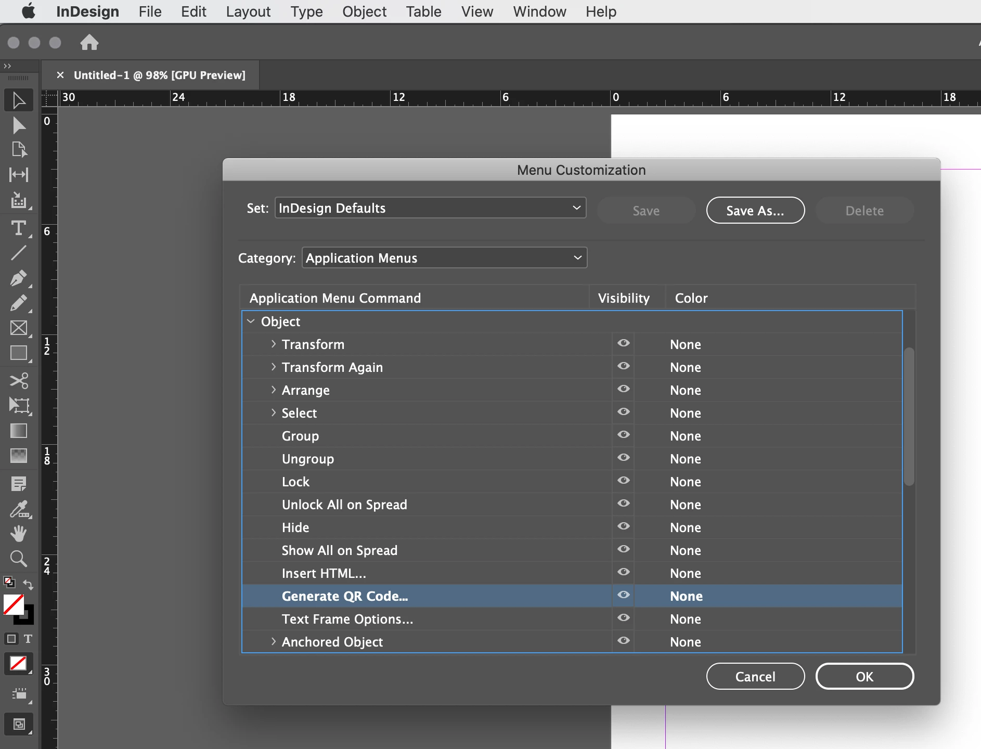Swap fill and stroke colors

pyautogui.click(x=29, y=585)
